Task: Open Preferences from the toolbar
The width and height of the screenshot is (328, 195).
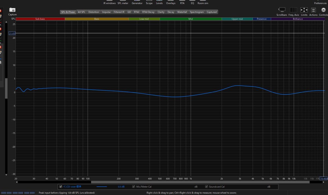Action: pos(320,3)
